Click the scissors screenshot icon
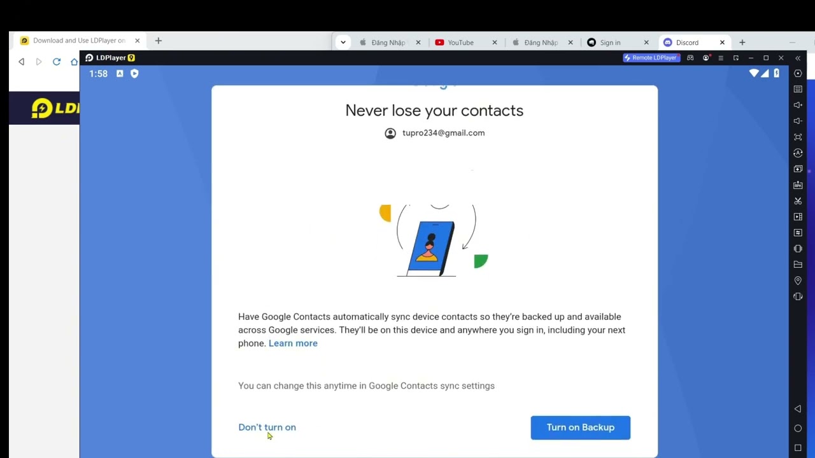This screenshot has height=458, width=815. point(798,201)
